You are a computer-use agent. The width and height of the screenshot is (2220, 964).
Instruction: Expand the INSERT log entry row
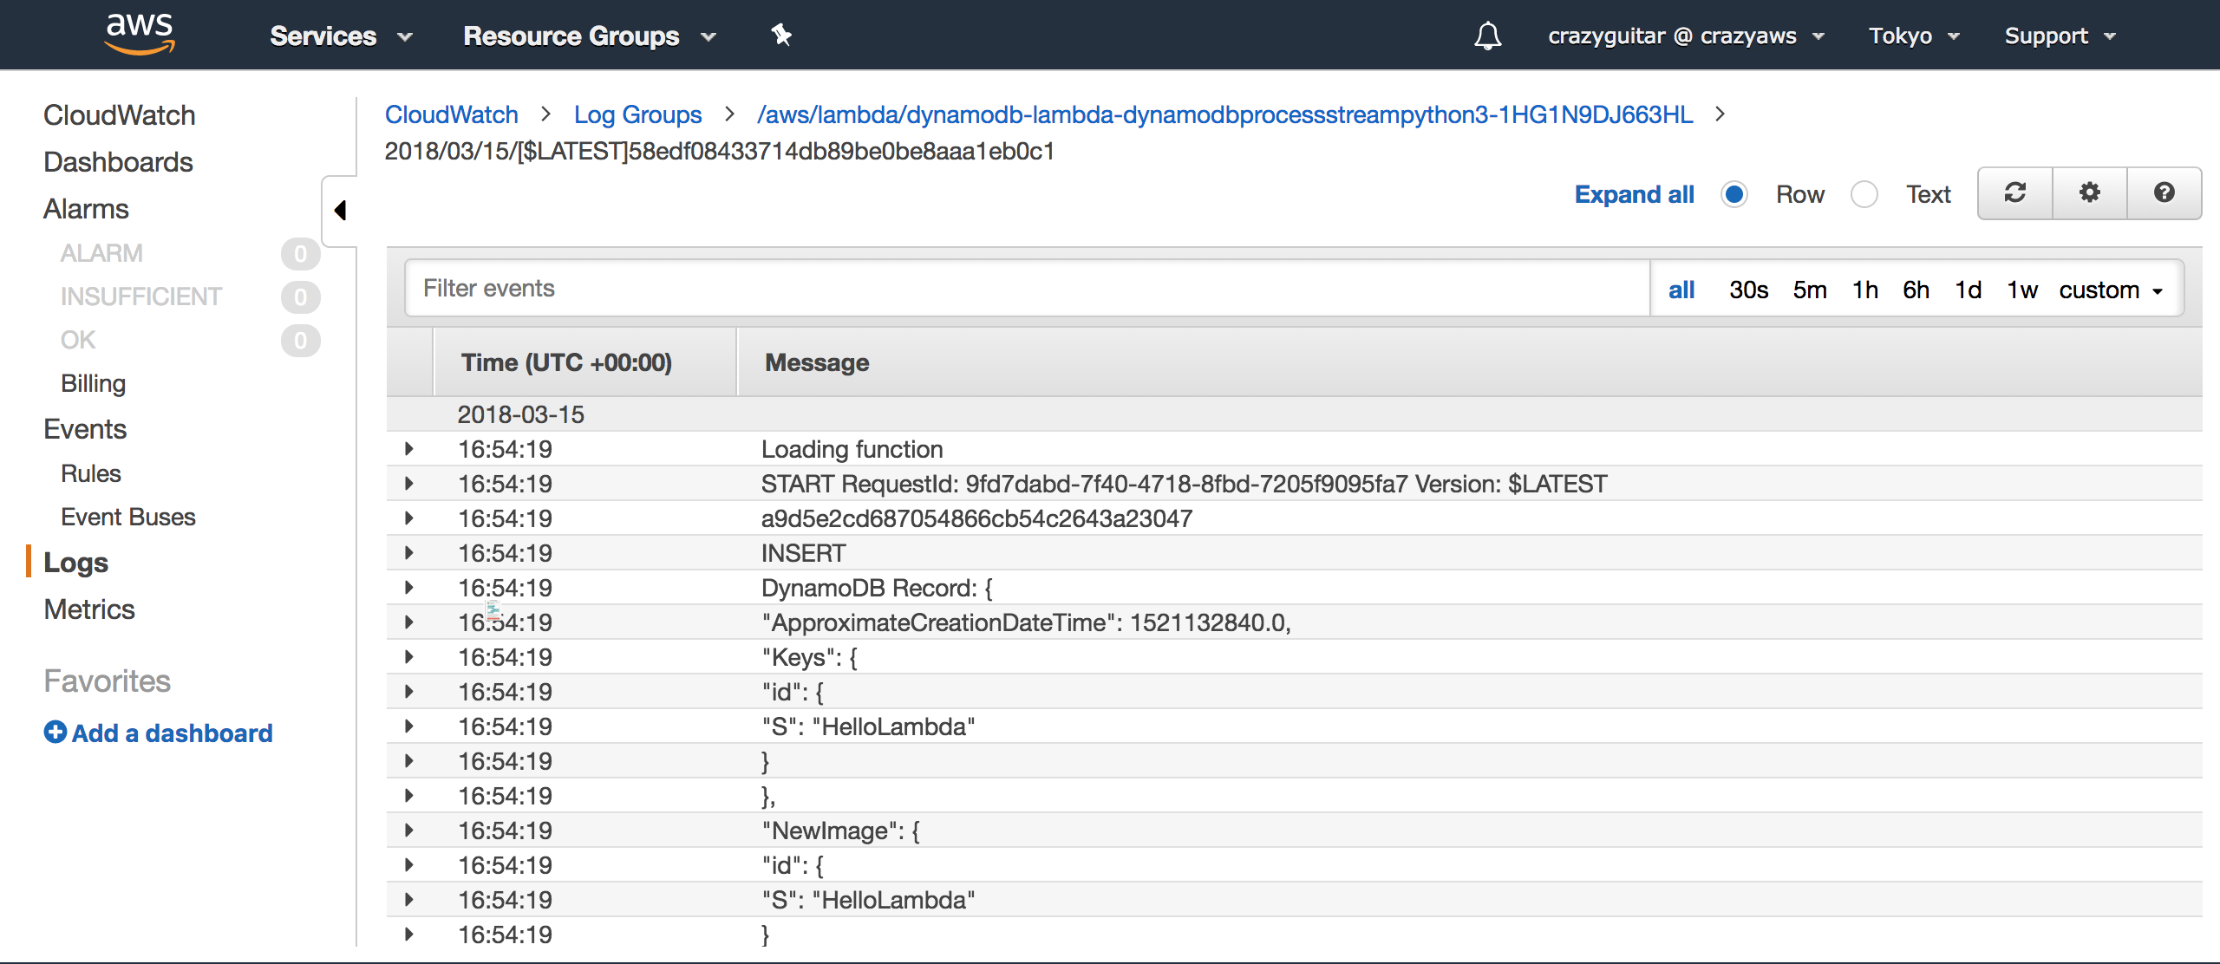(x=408, y=552)
